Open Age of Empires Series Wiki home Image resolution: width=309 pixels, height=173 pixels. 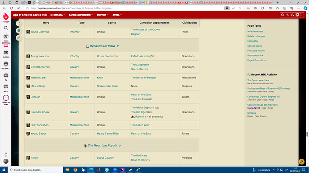pyautogui.click(x=30, y=15)
